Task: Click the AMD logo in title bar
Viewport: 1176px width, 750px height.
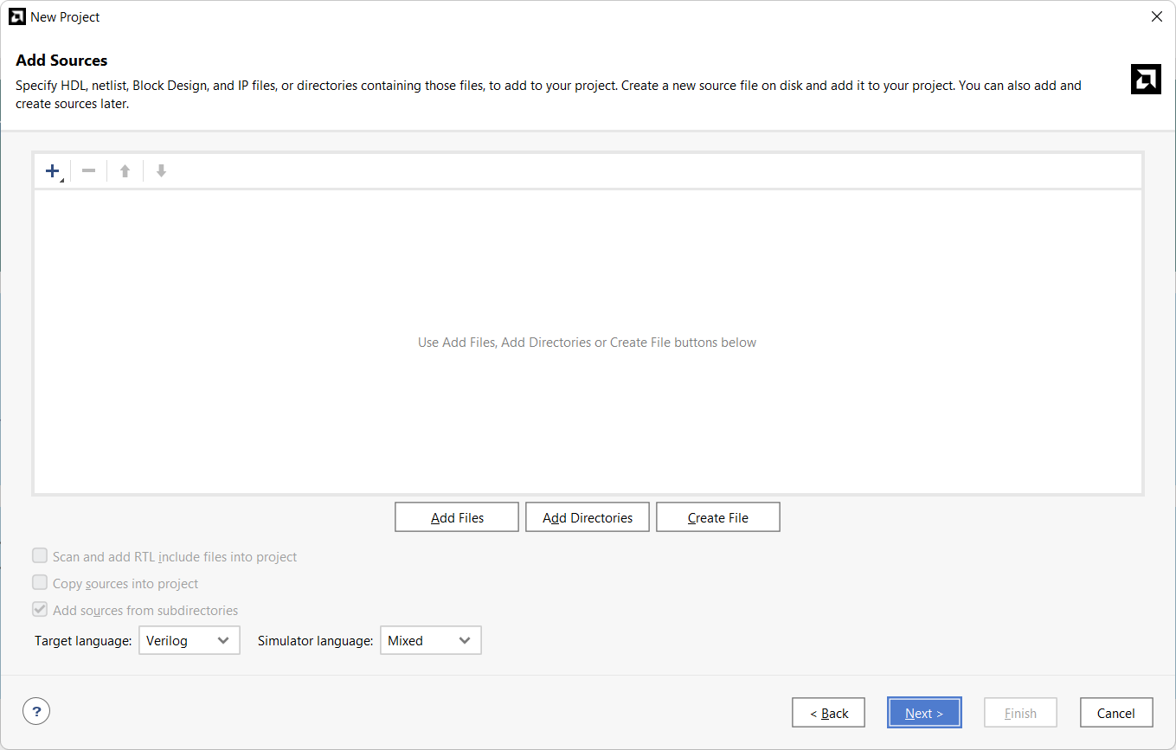Action: tap(16, 16)
